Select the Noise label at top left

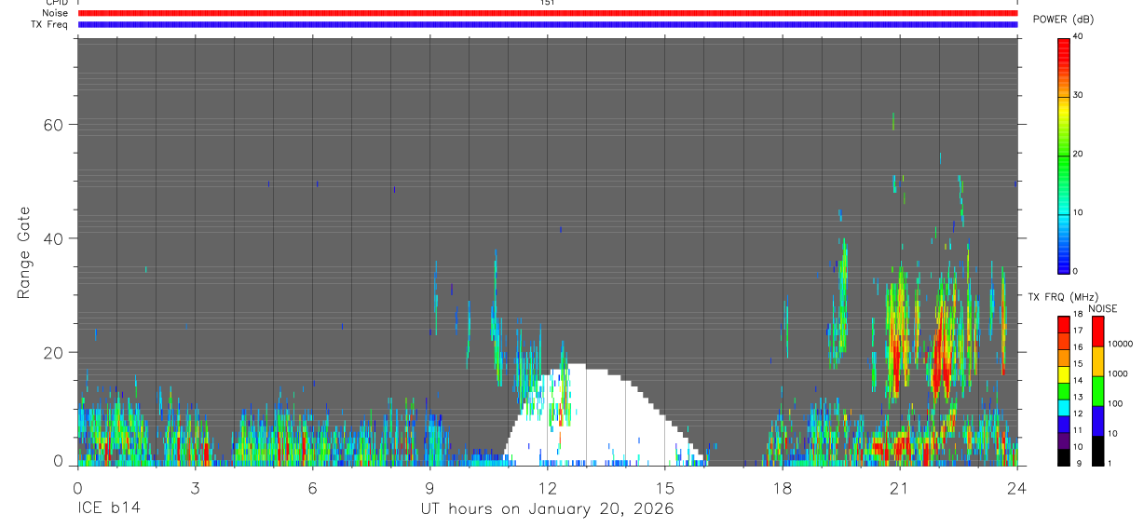tap(55, 13)
